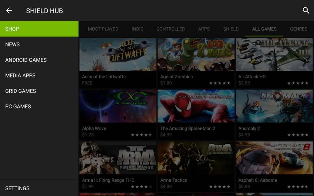314x196 pixels.
Task: Open the search magnifier icon
Action: point(306,10)
